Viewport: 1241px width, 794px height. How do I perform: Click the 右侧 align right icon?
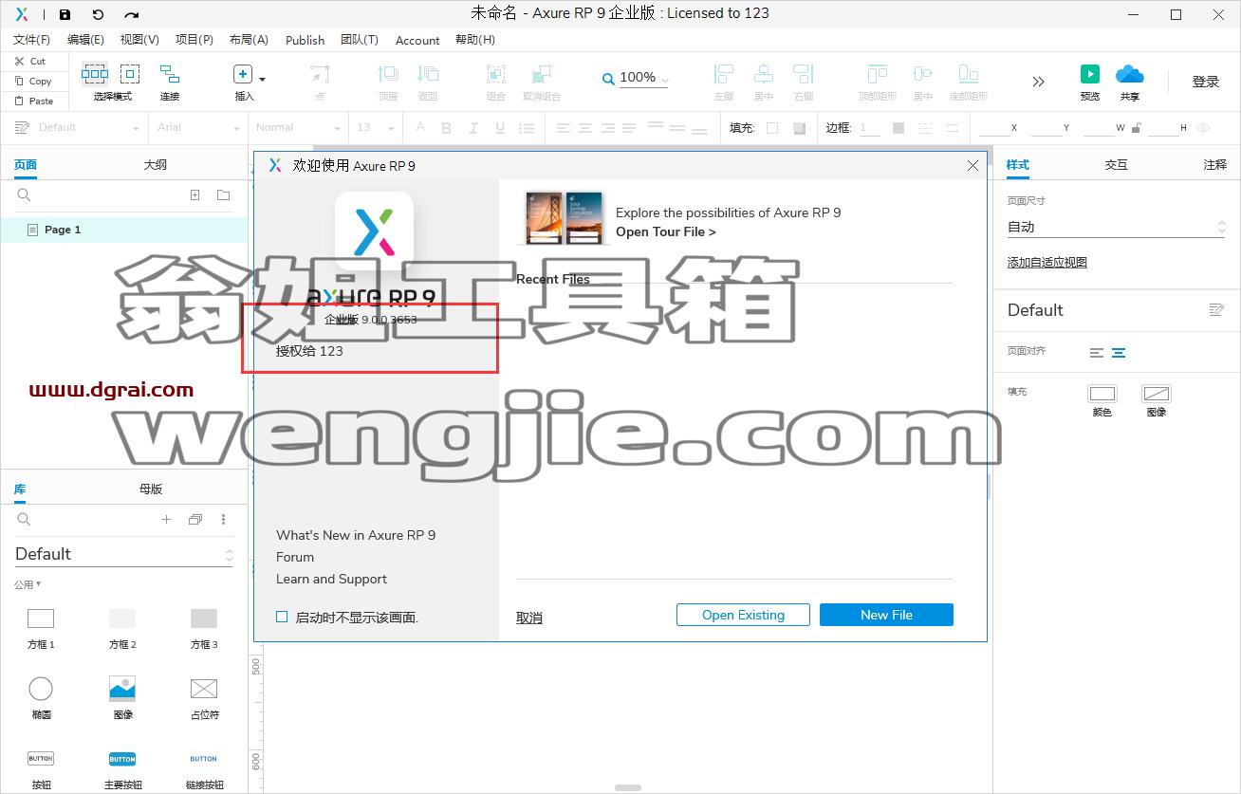click(x=804, y=74)
